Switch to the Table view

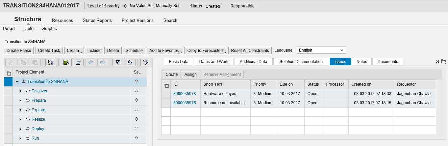point(28,29)
